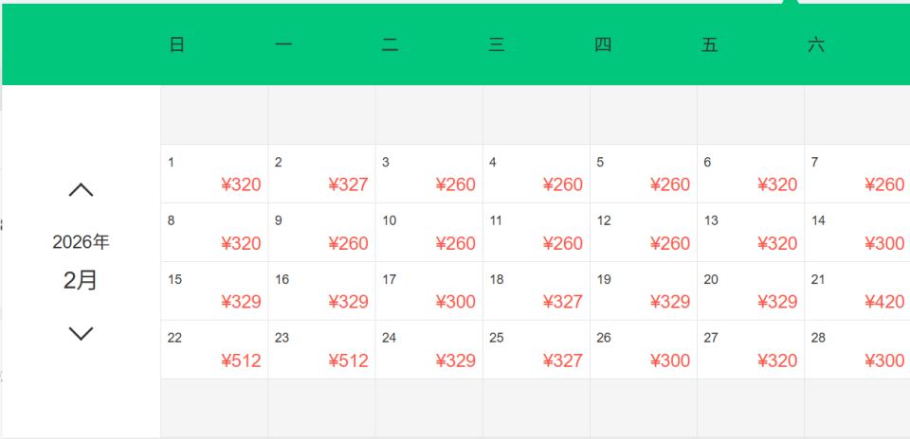Select February 19 at ¥329

(x=643, y=291)
